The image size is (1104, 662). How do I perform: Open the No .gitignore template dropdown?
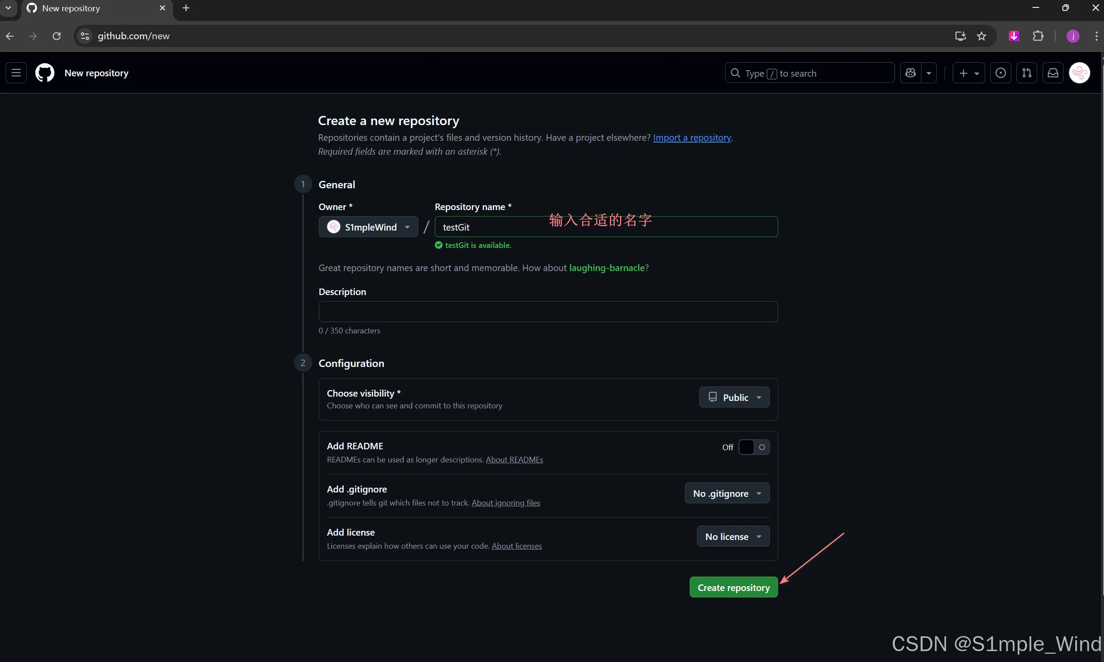(727, 493)
